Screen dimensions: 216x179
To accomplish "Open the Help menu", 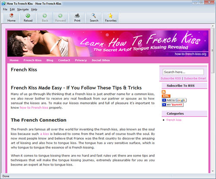I will (x=34, y=9).
